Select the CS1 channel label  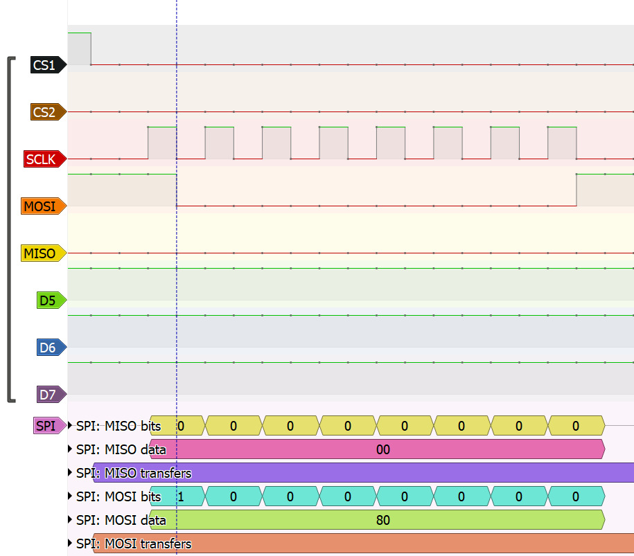(48, 64)
